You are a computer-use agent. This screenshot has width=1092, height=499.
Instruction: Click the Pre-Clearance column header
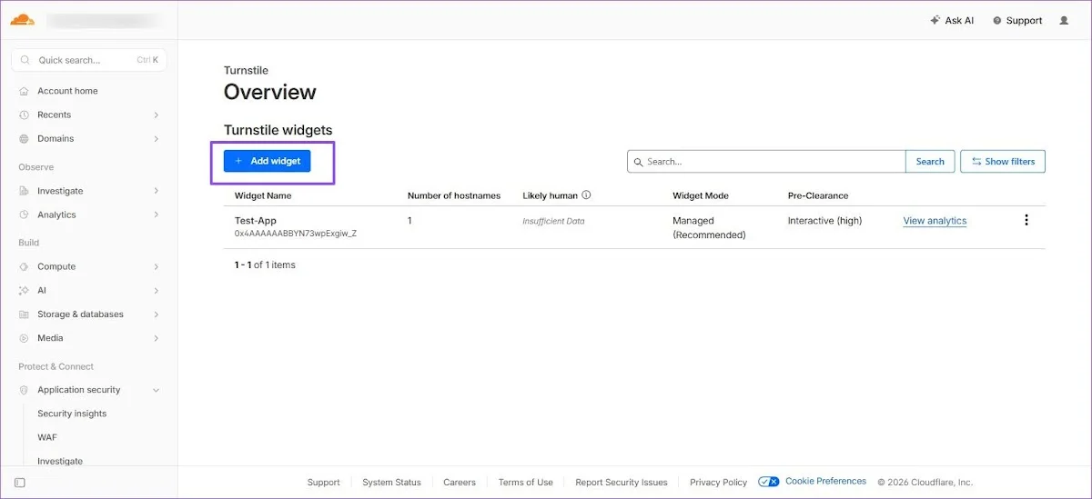click(818, 195)
